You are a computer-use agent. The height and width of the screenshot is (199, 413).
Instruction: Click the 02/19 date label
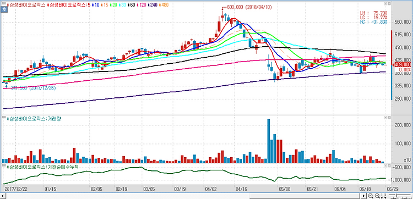coord(122,189)
